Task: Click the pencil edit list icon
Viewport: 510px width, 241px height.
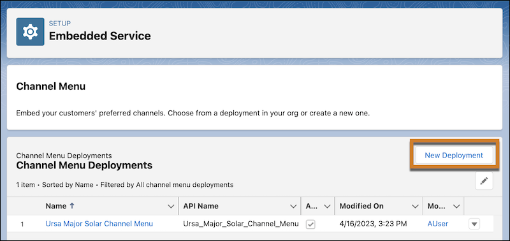Action: tap(484, 181)
